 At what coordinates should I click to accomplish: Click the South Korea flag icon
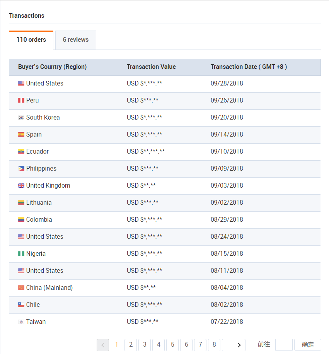pyautogui.click(x=21, y=118)
